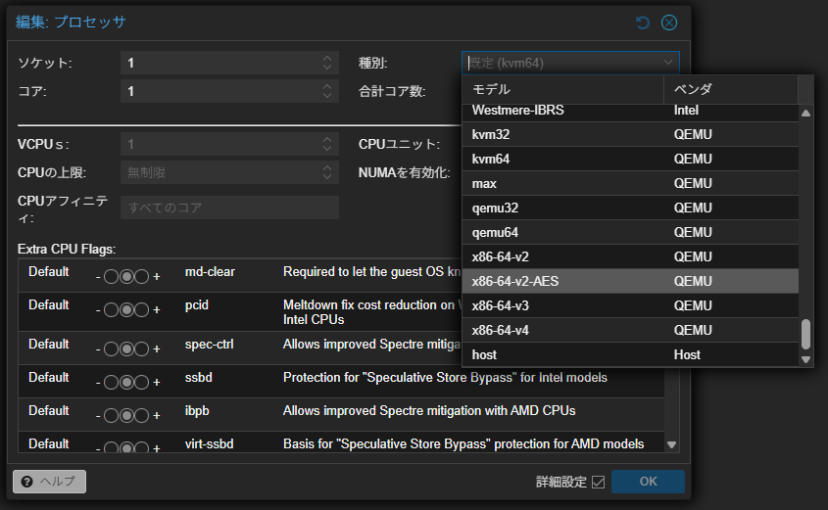Set ssbd flag to default middle radio
This screenshot has height=510, width=828.
[126, 382]
